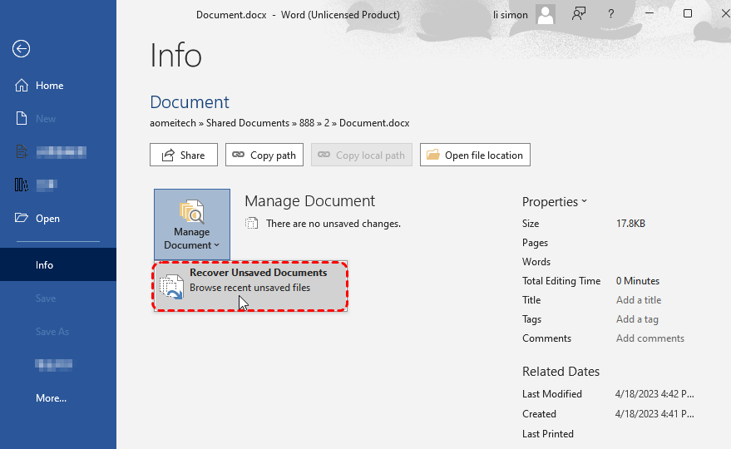The image size is (731, 449).
Task: Select Recover Unsaved Documents menu entry
Action: [250, 286]
